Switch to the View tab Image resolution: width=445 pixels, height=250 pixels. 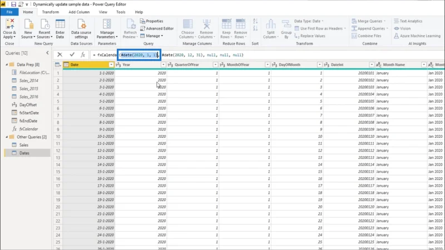click(103, 12)
